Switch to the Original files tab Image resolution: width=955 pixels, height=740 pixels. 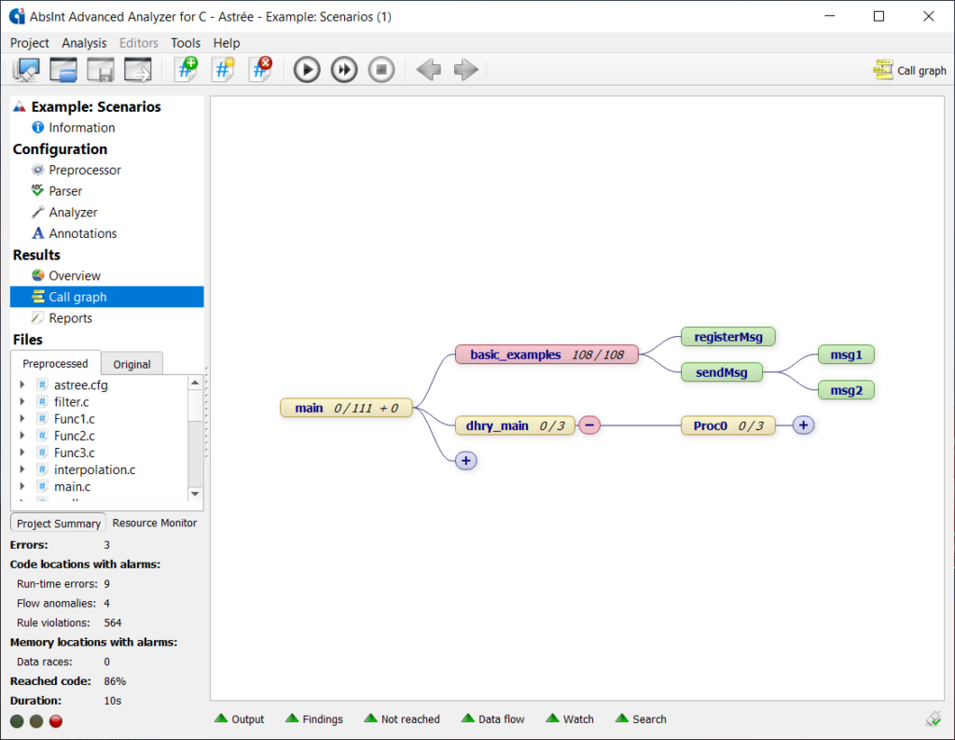point(131,364)
